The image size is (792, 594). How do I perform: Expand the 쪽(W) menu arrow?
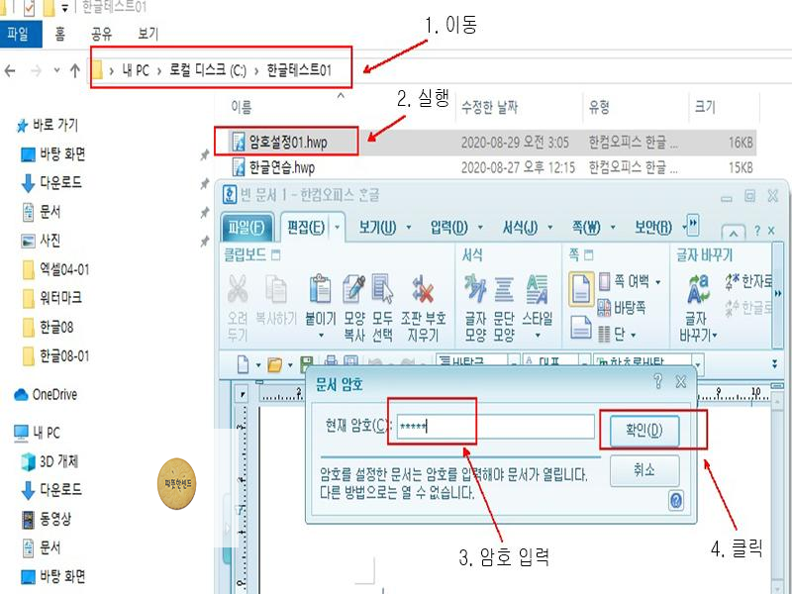(x=613, y=228)
